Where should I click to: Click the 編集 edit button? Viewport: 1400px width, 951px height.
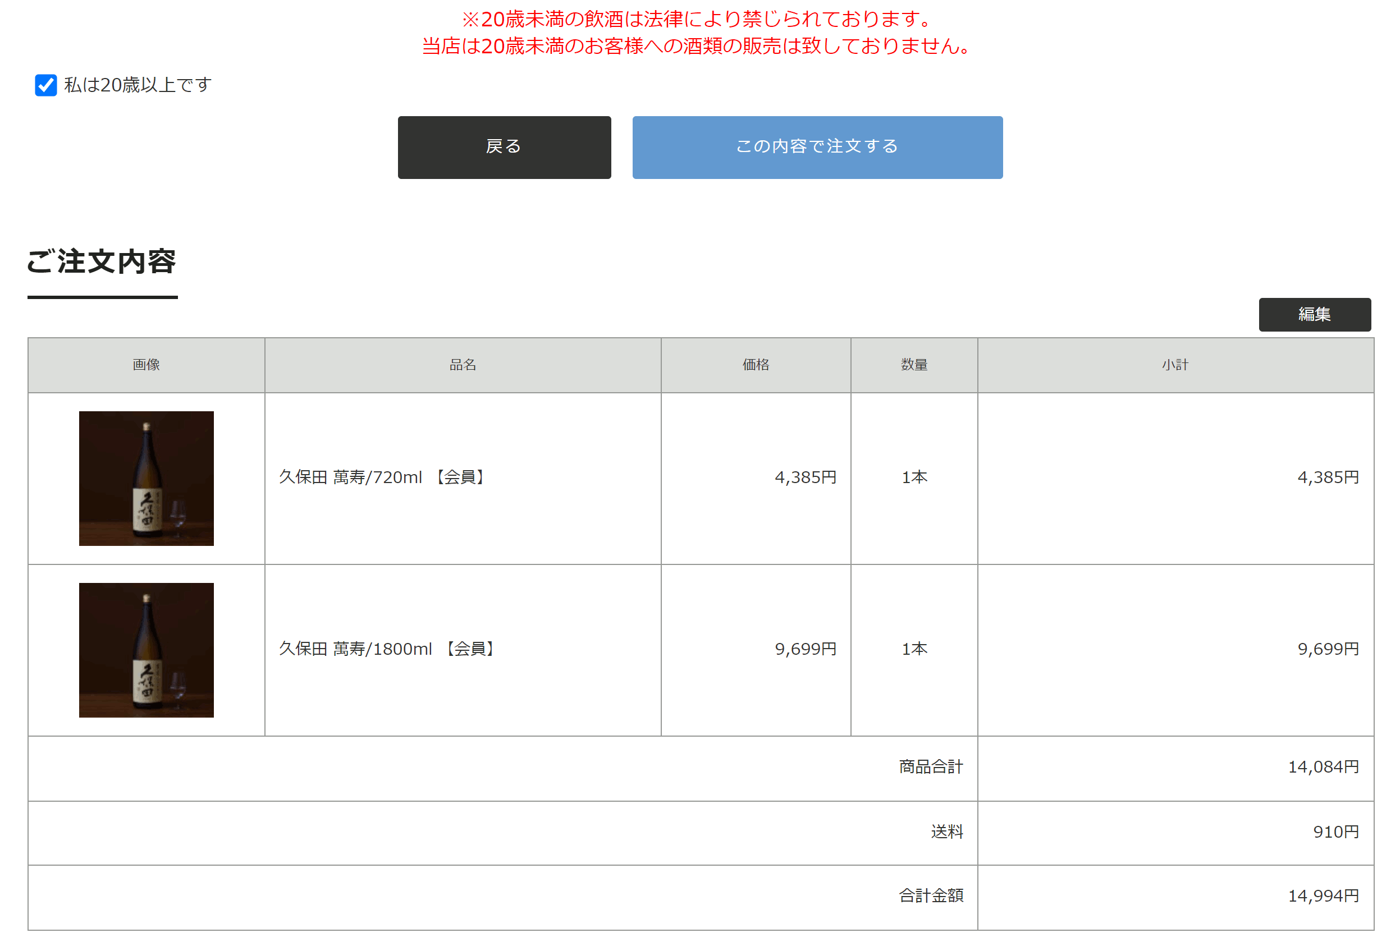(x=1315, y=314)
